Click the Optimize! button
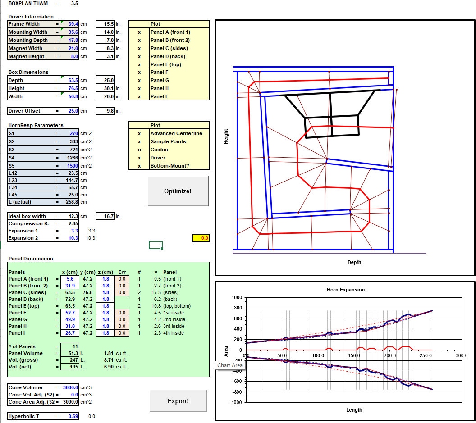 (178, 191)
